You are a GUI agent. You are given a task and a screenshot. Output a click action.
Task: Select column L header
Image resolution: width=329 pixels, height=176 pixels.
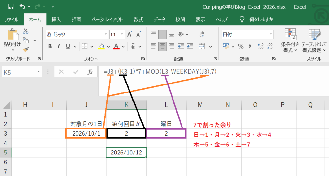point(166,105)
